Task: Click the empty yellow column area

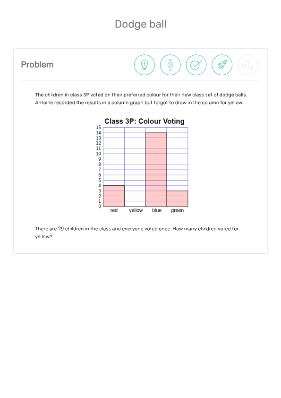Action: coord(135,167)
